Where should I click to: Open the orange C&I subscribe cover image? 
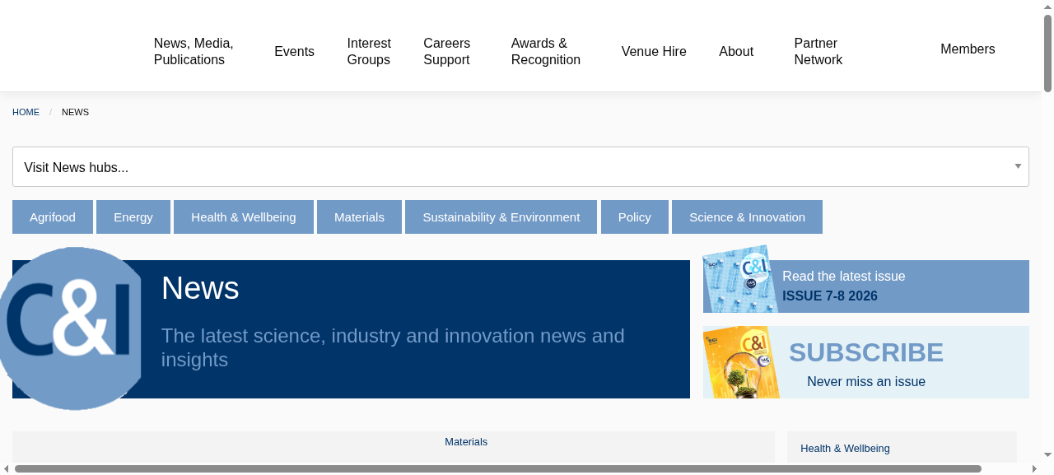pos(741,362)
